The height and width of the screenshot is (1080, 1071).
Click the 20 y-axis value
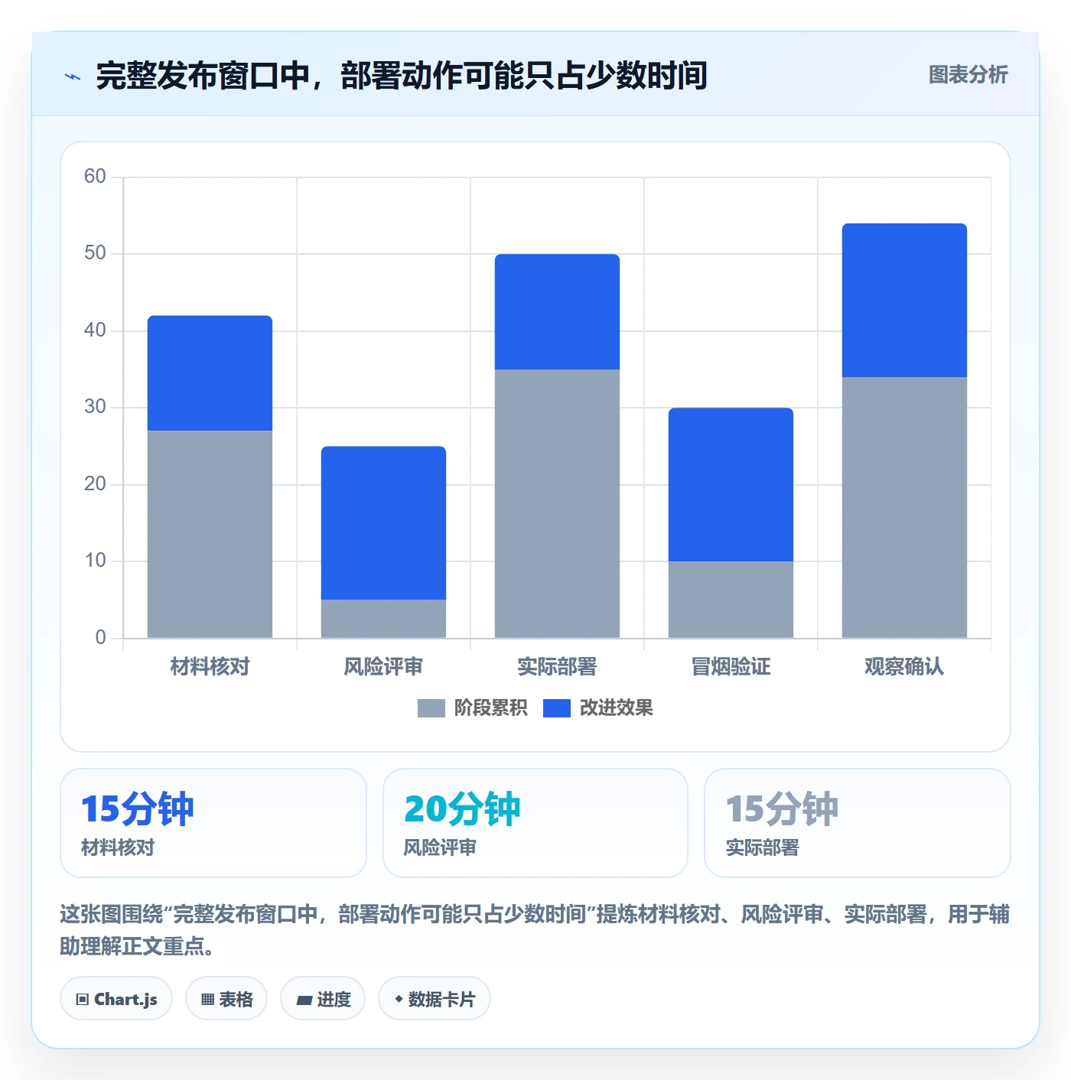click(x=95, y=484)
